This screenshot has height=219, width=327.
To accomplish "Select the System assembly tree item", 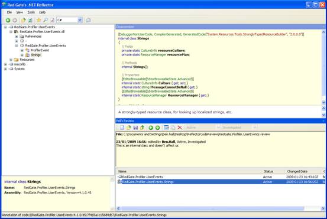I will (x=20, y=69).
